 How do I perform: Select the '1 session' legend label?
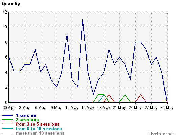pyautogui.click(x=26, y=116)
